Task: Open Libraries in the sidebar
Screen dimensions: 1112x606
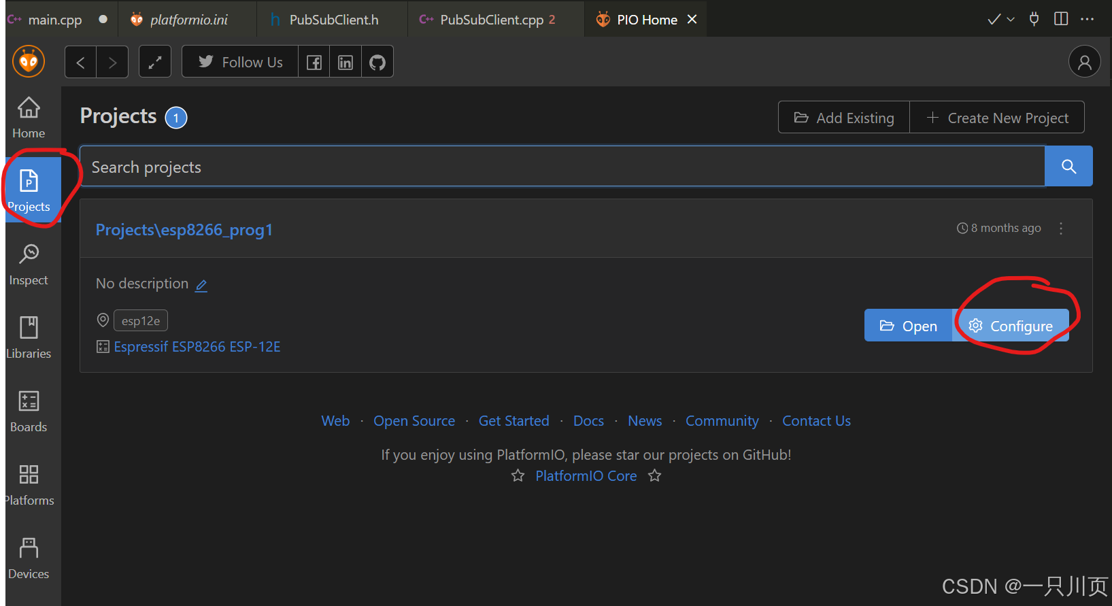Action: point(29,338)
